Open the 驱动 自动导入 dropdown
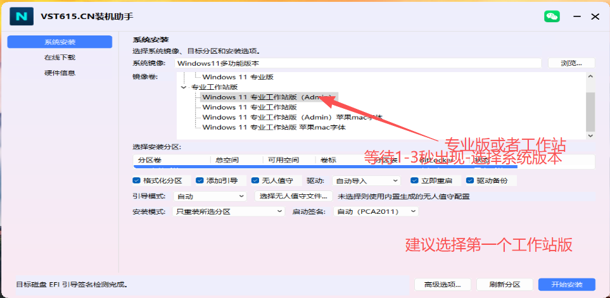 click(366, 181)
